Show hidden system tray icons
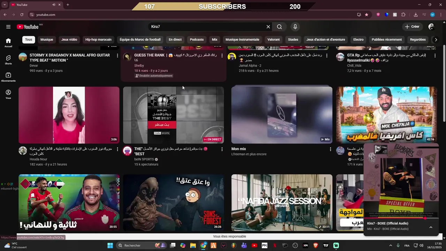Viewport: 446px width, 251px height. coord(390,245)
